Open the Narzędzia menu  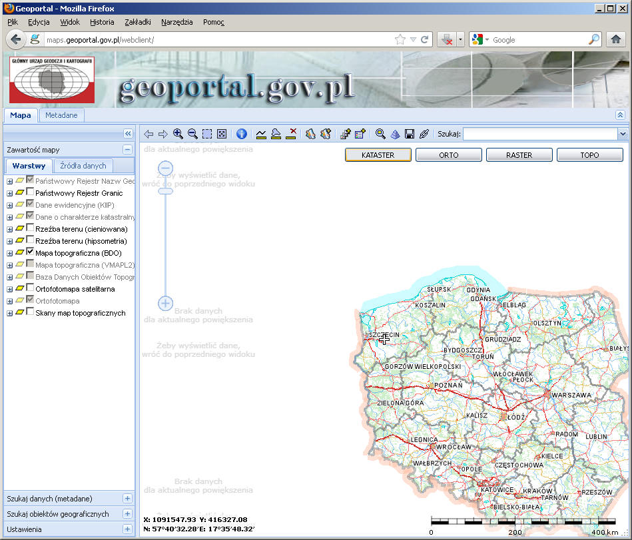click(x=177, y=22)
